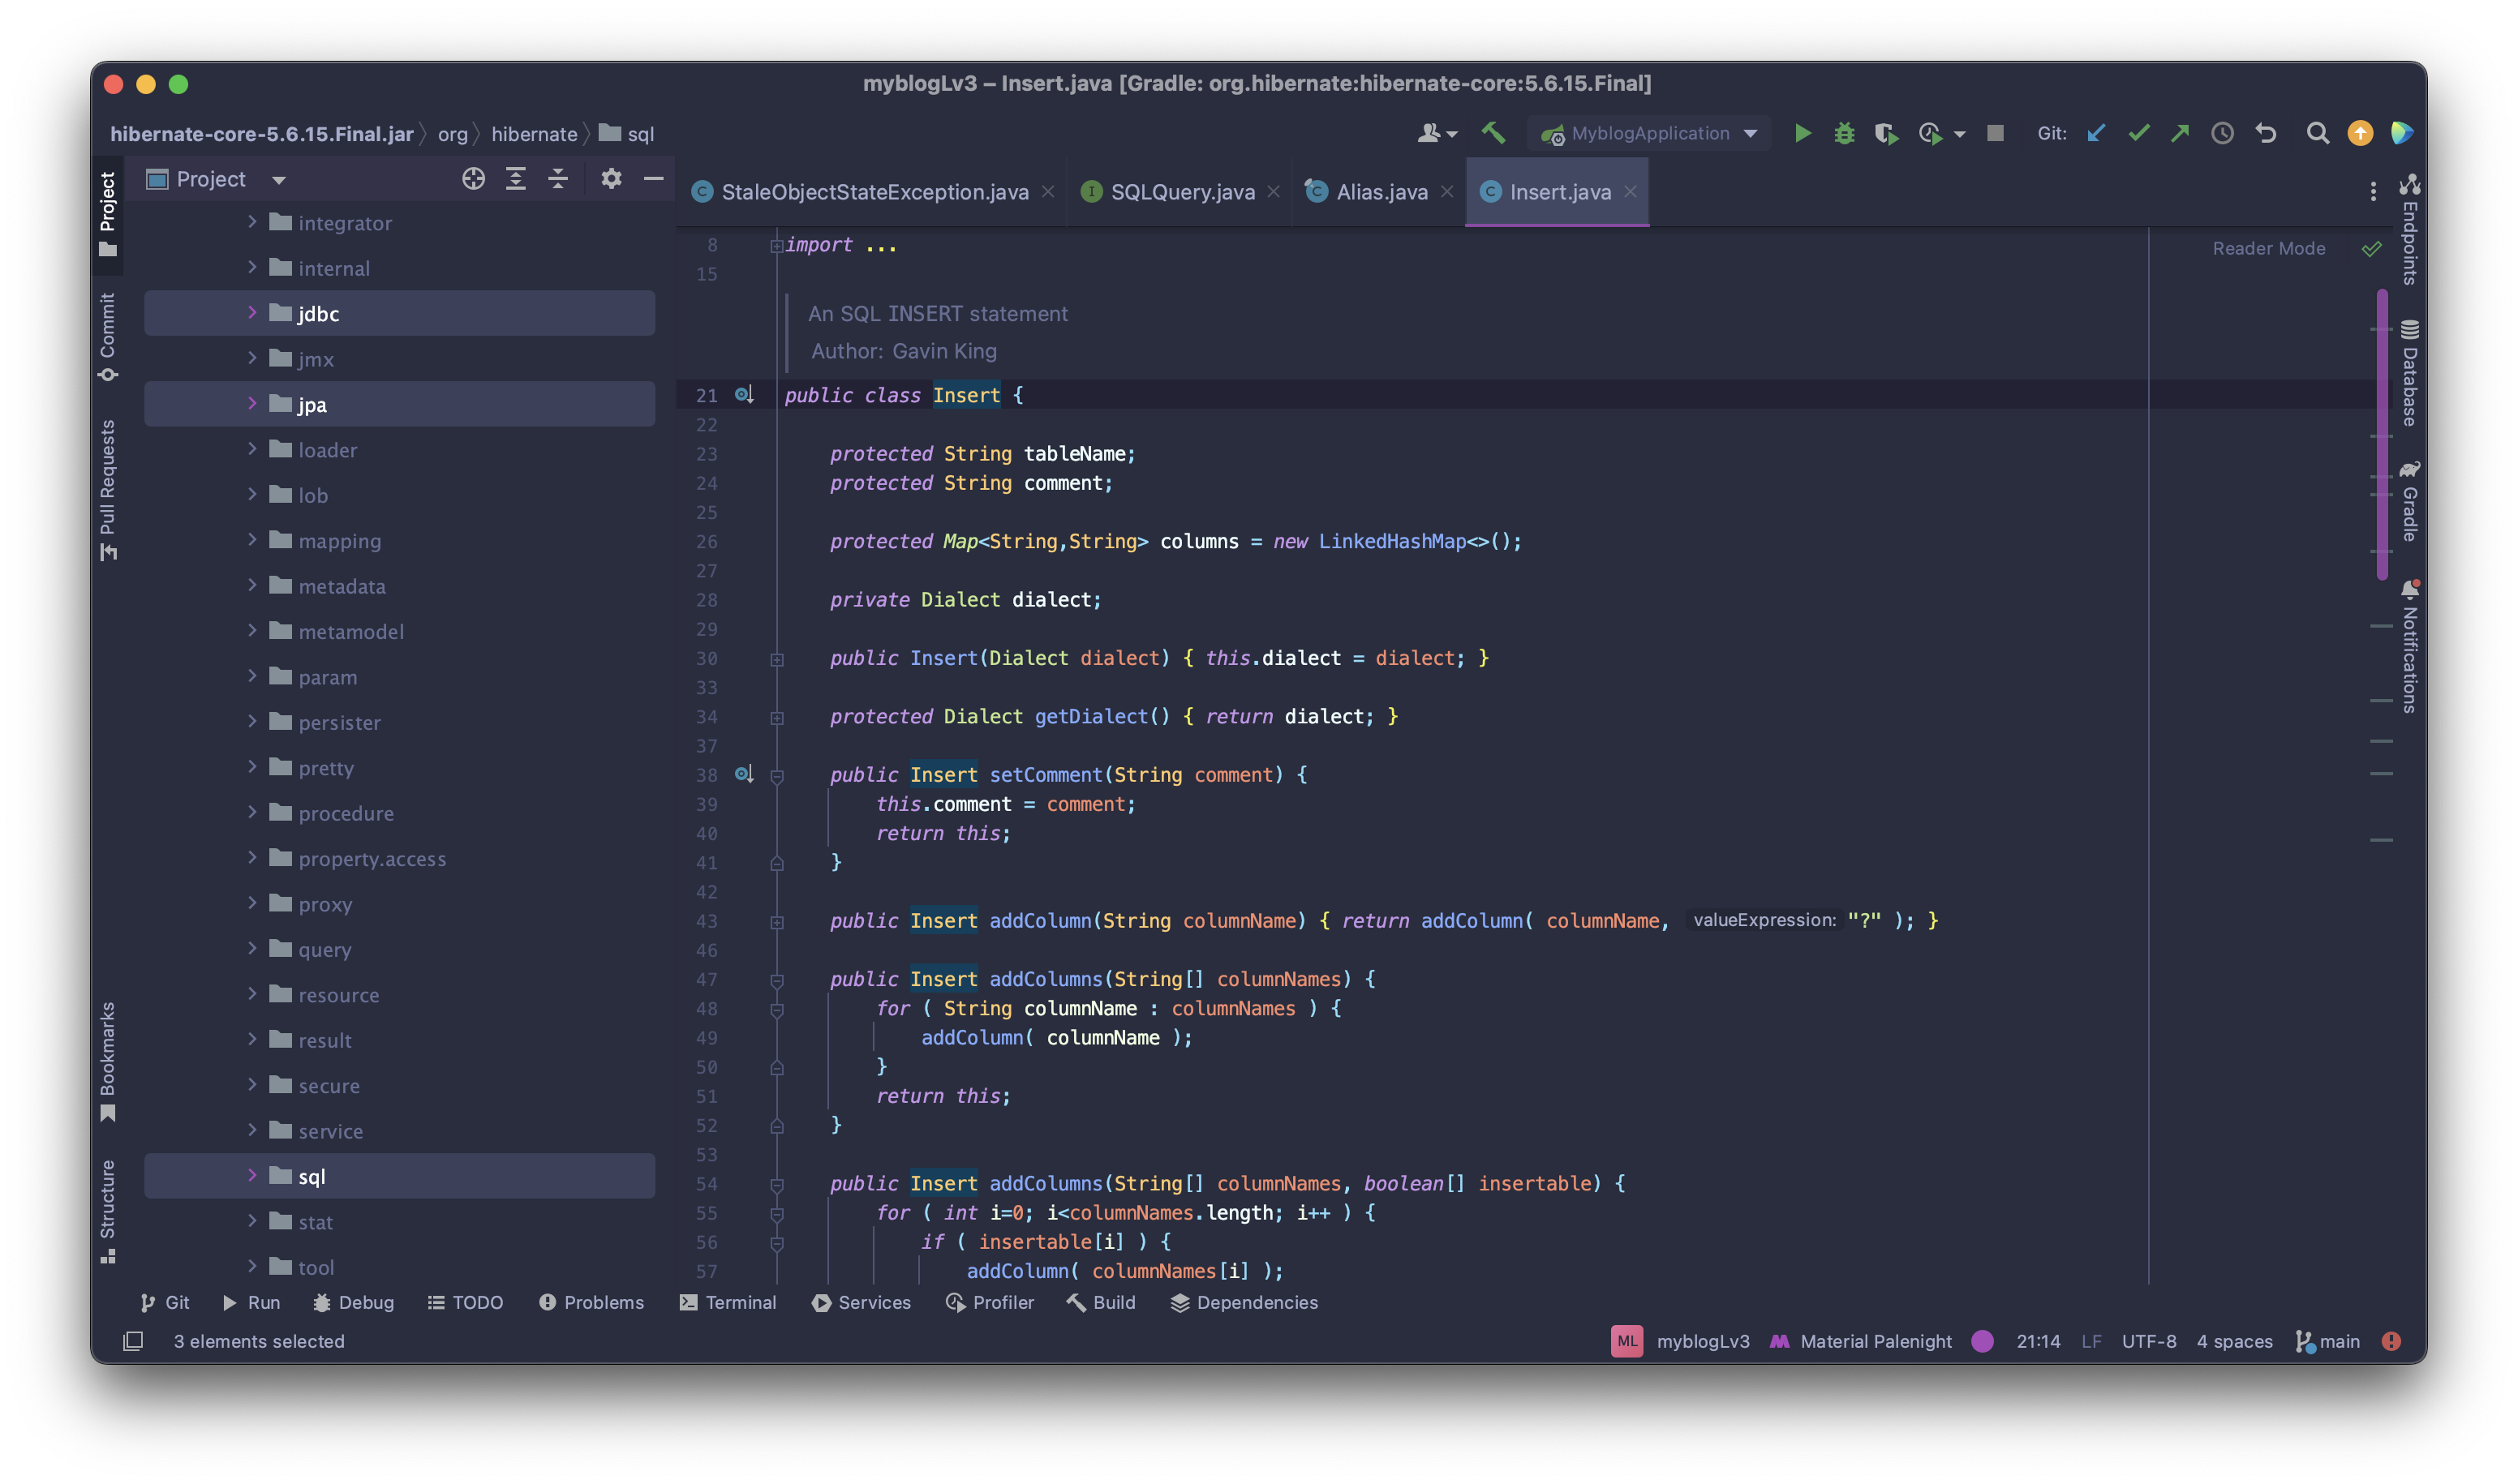This screenshot has height=1484, width=2518.
Task: Click the hibernate breadcrumb in navigation bar
Action: 535,134
